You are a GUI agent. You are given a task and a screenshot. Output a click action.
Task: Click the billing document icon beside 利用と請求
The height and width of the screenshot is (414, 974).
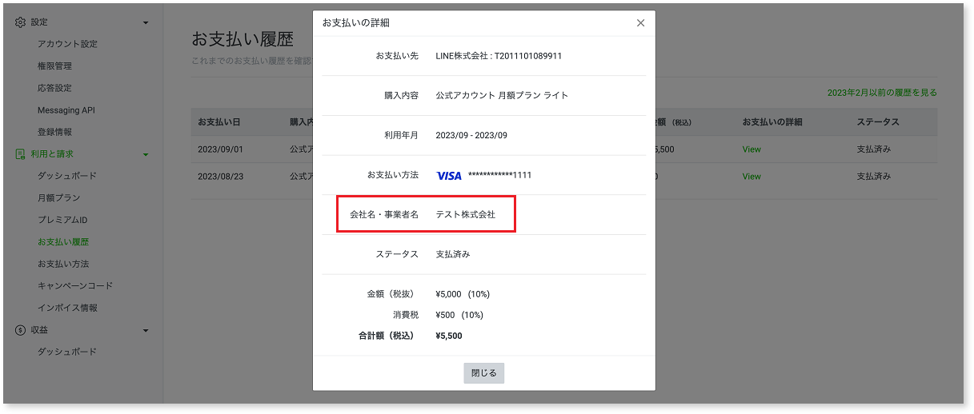[21, 154]
